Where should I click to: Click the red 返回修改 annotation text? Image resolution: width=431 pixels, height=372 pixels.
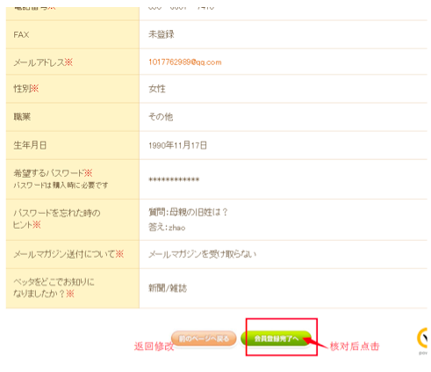154,346
